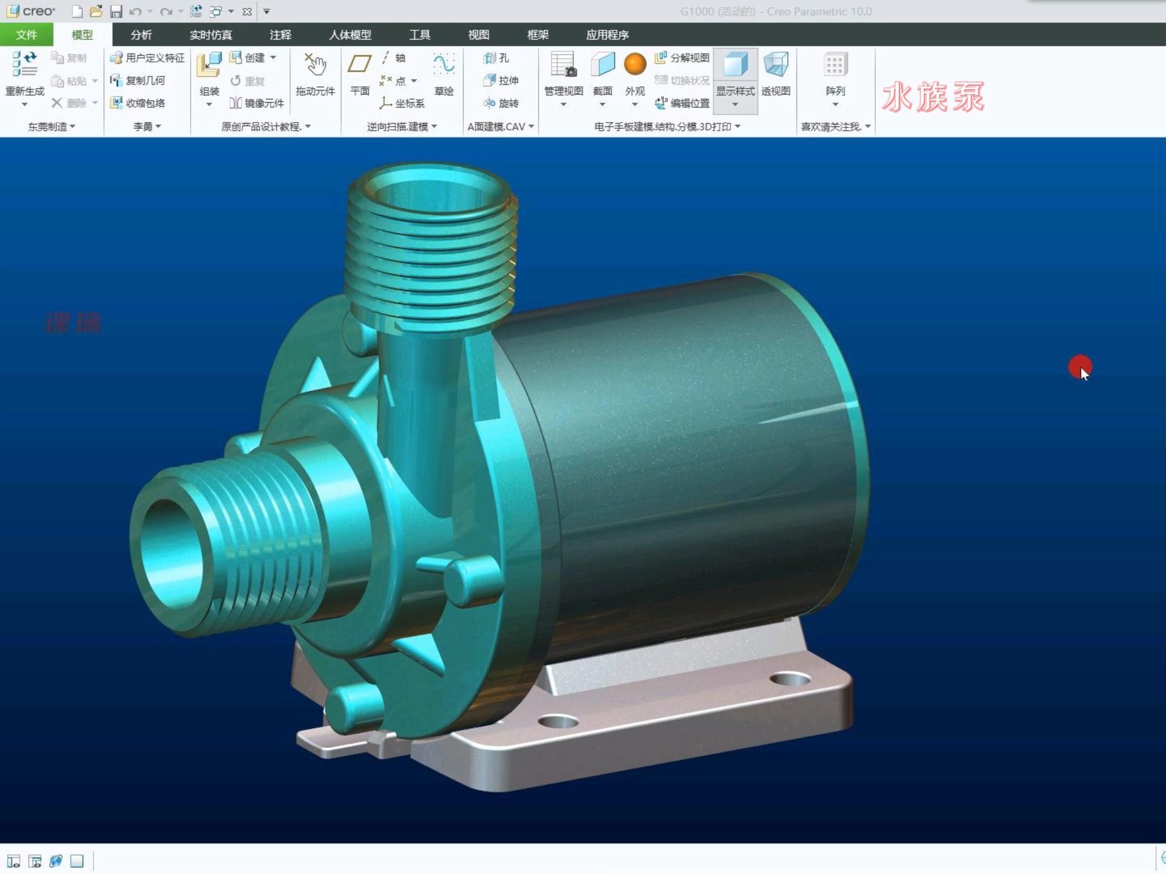
Task: Open the 文件 (File) menu
Action: [x=26, y=35]
